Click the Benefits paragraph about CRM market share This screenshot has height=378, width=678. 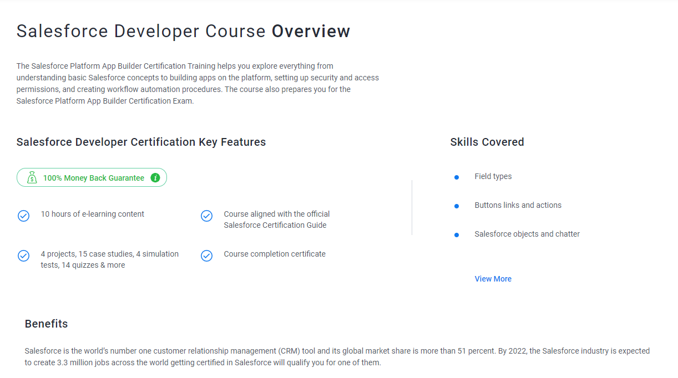click(337, 357)
